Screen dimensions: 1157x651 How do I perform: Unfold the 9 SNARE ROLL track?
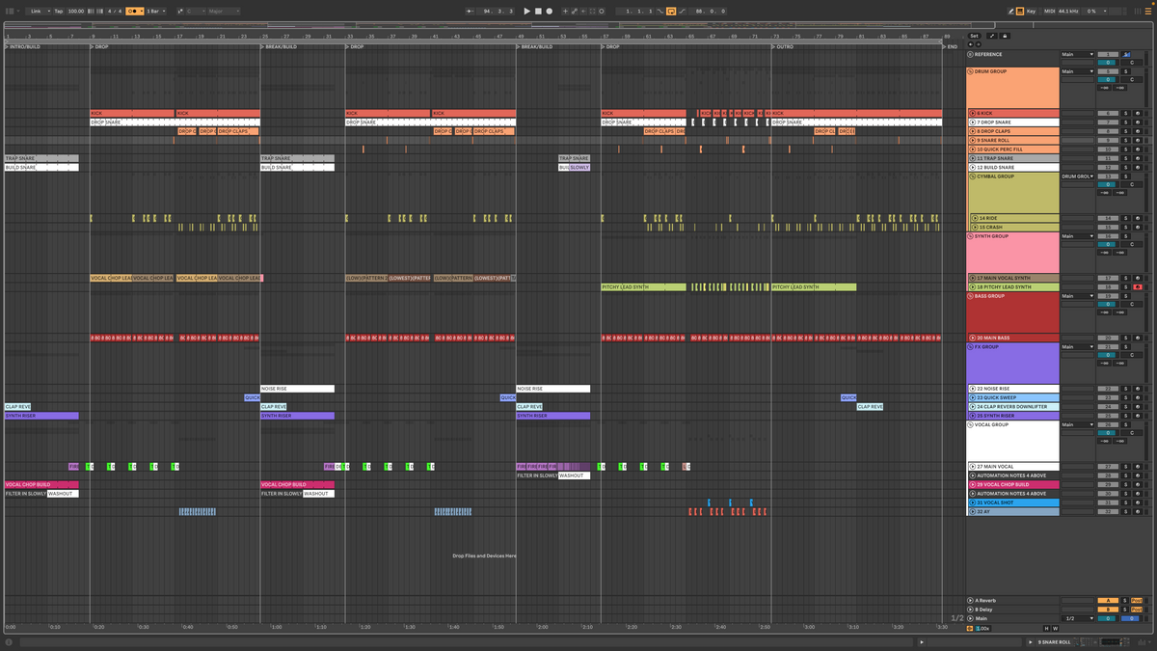974,141
